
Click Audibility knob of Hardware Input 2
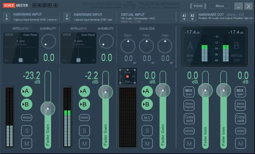tap(106, 41)
